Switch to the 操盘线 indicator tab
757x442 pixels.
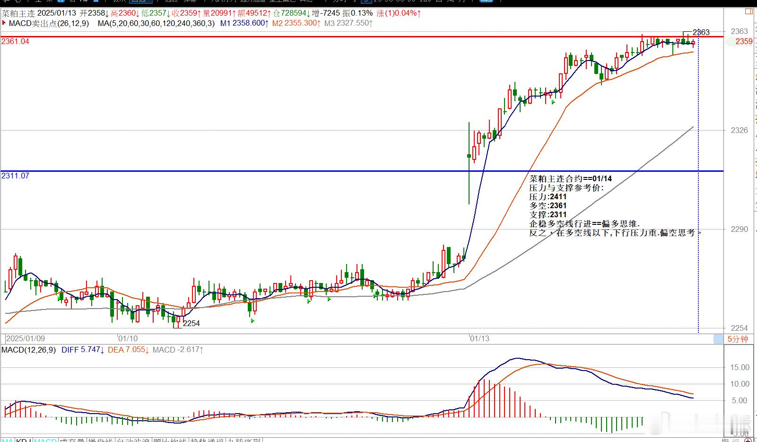pos(101,440)
